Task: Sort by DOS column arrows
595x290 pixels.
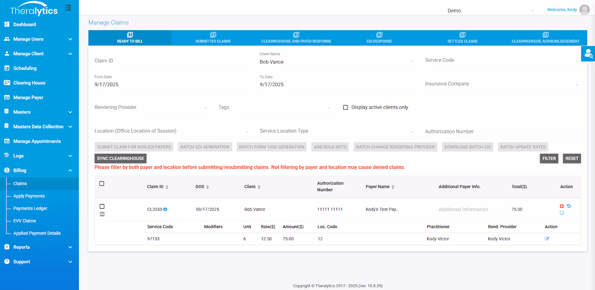Action: pos(208,187)
